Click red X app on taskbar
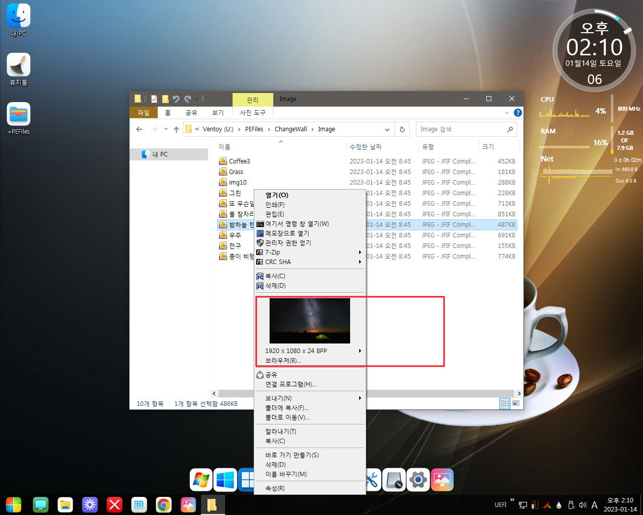 click(x=115, y=505)
